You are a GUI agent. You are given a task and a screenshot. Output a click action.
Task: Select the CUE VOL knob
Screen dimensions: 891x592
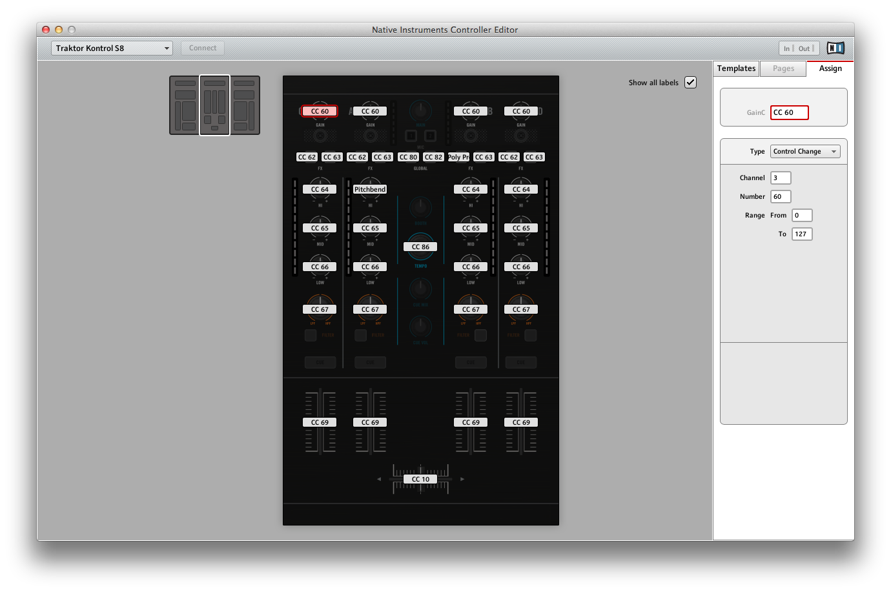(x=420, y=327)
